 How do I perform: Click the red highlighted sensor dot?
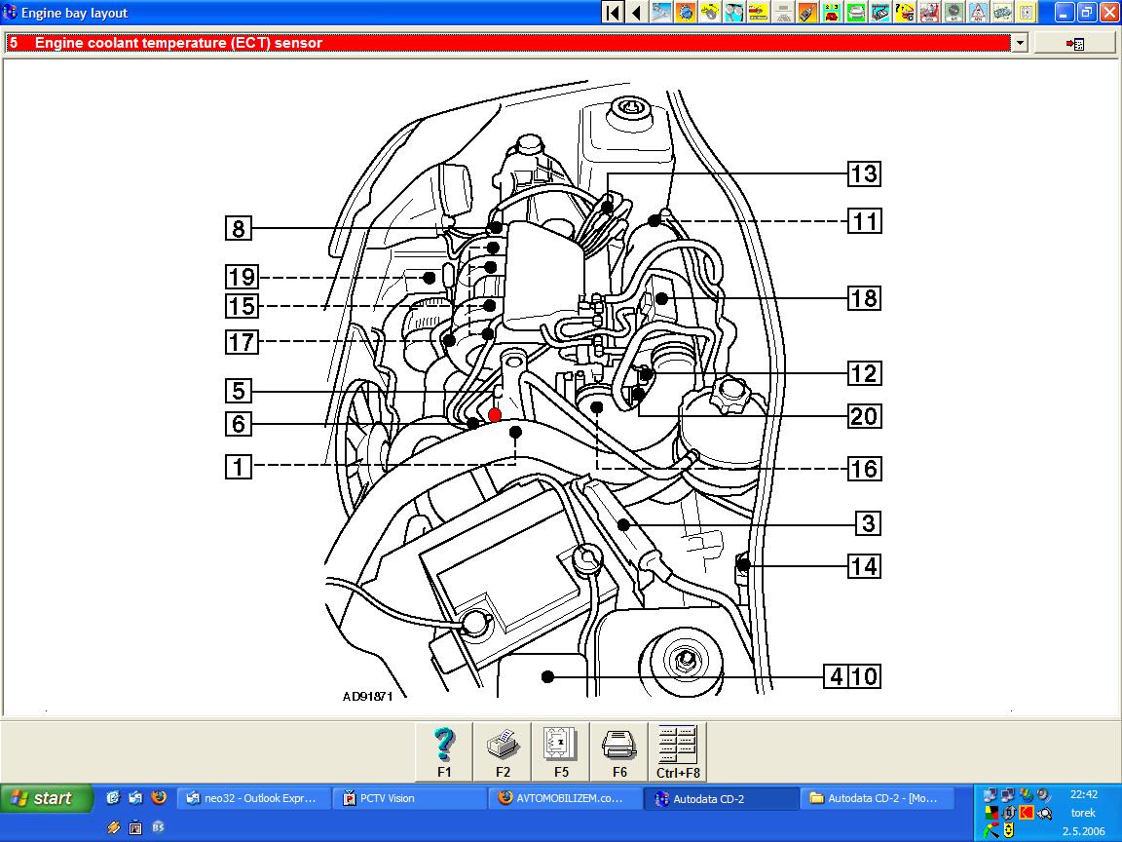point(495,414)
